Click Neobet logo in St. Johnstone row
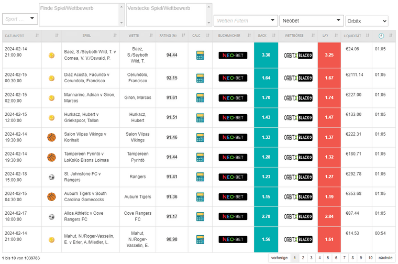This screenshot has height=264, width=398. 233,177
